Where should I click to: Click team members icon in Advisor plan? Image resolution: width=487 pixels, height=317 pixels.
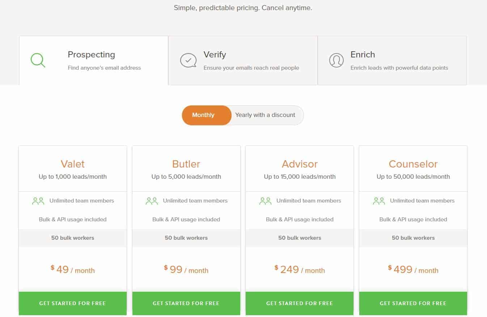pos(265,201)
